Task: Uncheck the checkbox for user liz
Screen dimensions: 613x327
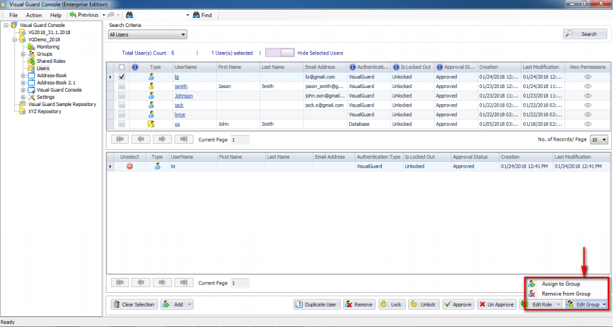Action: tap(122, 77)
